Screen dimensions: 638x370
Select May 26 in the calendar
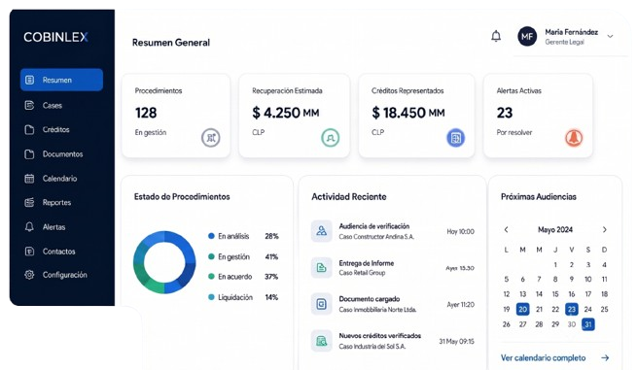(x=506, y=324)
